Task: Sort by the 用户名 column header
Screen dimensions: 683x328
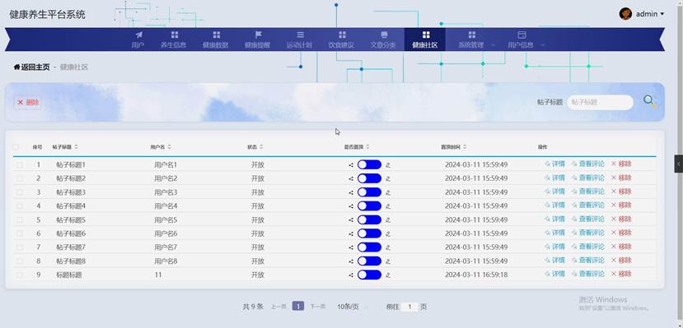Action: pyautogui.click(x=161, y=147)
